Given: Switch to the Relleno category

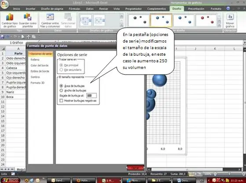Looking at the screenshot, I should point(35,60).
